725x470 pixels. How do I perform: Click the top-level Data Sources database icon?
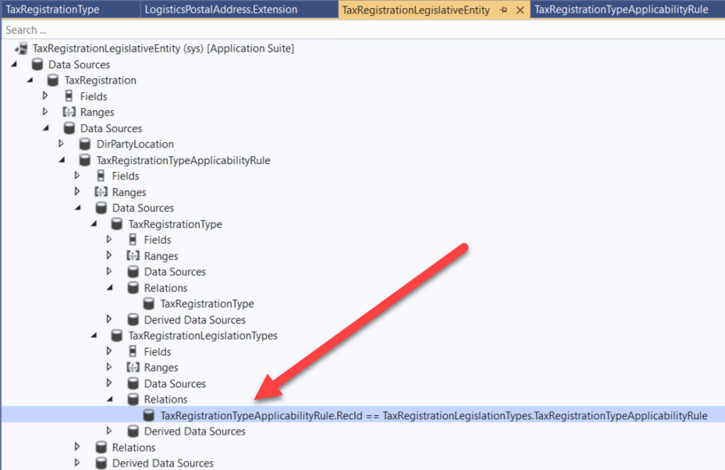[x=37, y=64]
